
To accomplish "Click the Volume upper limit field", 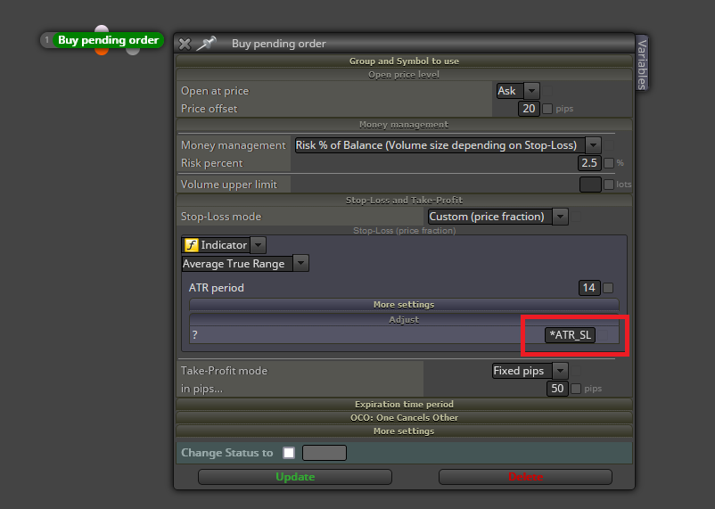I will 590,185.
